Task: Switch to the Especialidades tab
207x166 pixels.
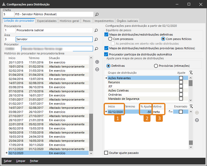Action: pos(47,21)
